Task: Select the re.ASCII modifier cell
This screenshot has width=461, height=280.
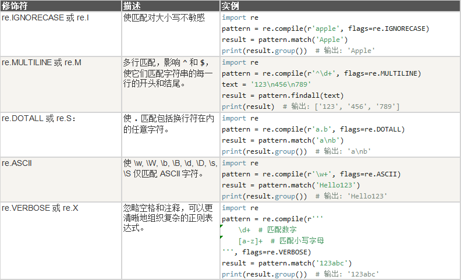Action: 61,179
